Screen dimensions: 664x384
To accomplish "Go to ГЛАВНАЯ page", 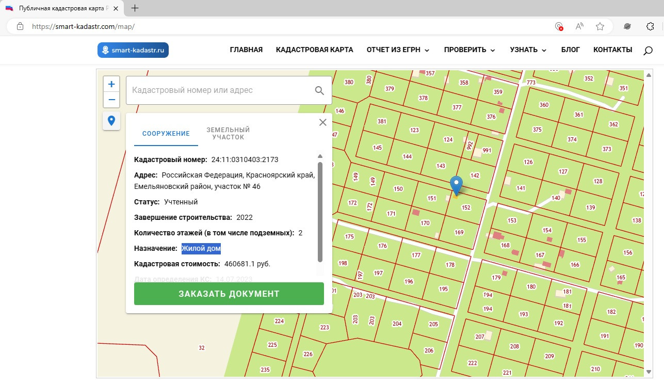I will click(x=246, y=50).
